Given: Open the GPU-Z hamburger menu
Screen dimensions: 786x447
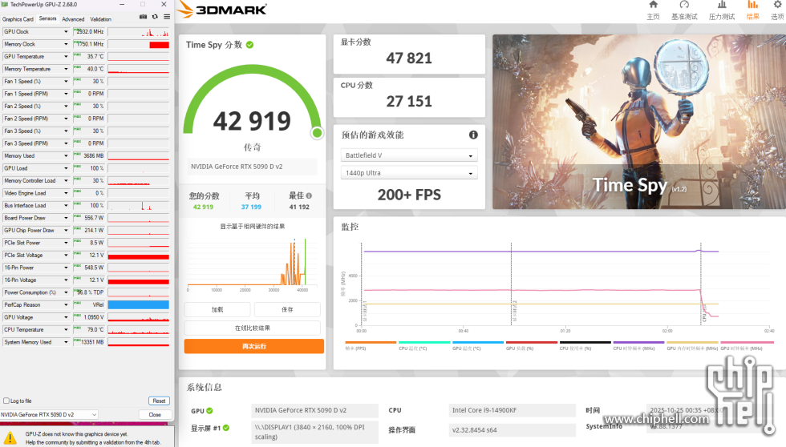Looking at the screenshot, I should tap(166, 17).
